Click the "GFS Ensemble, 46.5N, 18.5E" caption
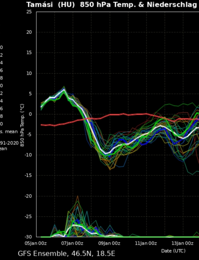Image resolution: width=199 pixels, height=260 pixels. tap(66, 254)
